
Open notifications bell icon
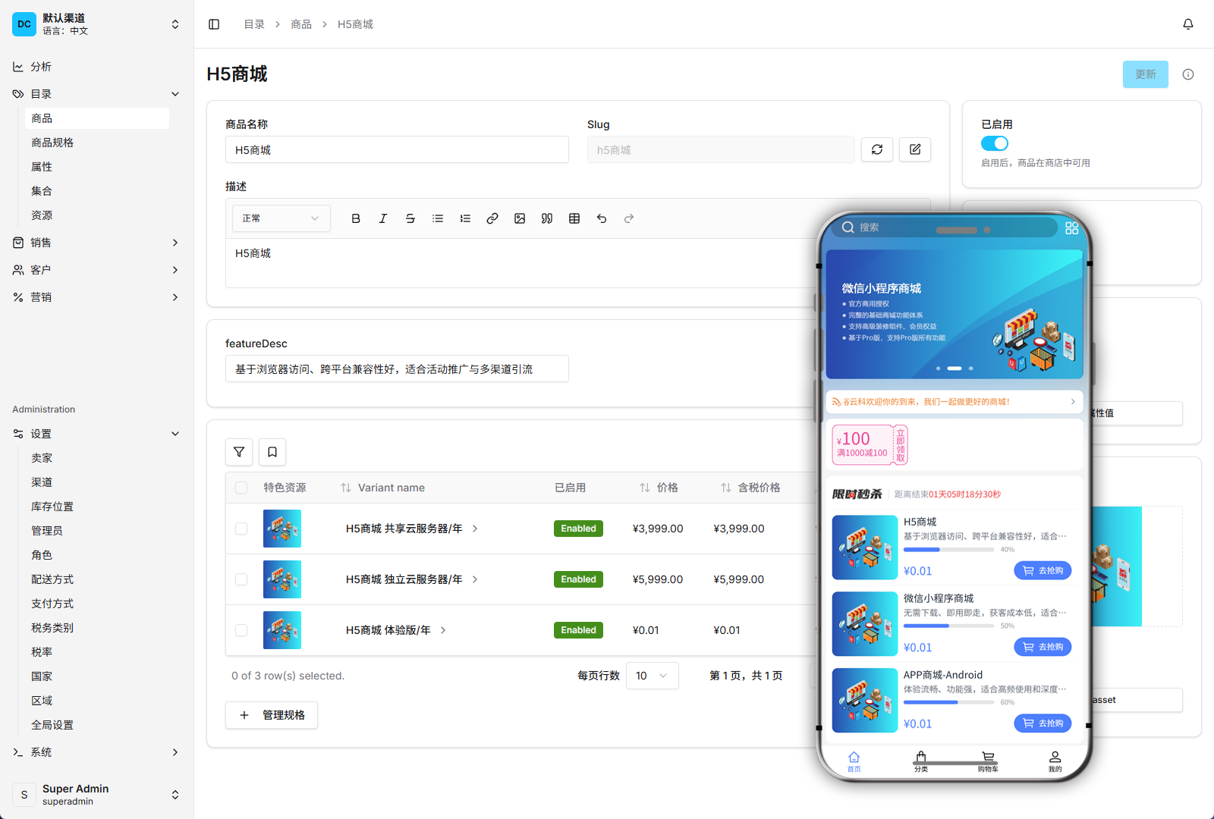(x=1188, y=24)
